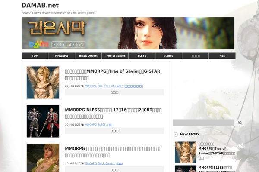The image size is (259, 172).
Task: Open the Tree of Savior entry in NEW ENTRY
Action: click(x=217, y=151)
